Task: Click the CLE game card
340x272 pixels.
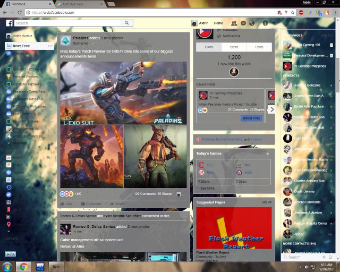Action: (x=214, y=172)
